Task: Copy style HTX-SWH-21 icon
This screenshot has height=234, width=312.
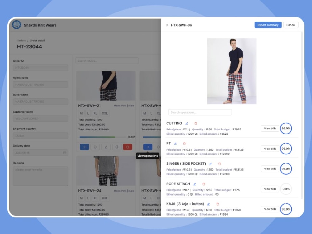Action: (117, 147)
